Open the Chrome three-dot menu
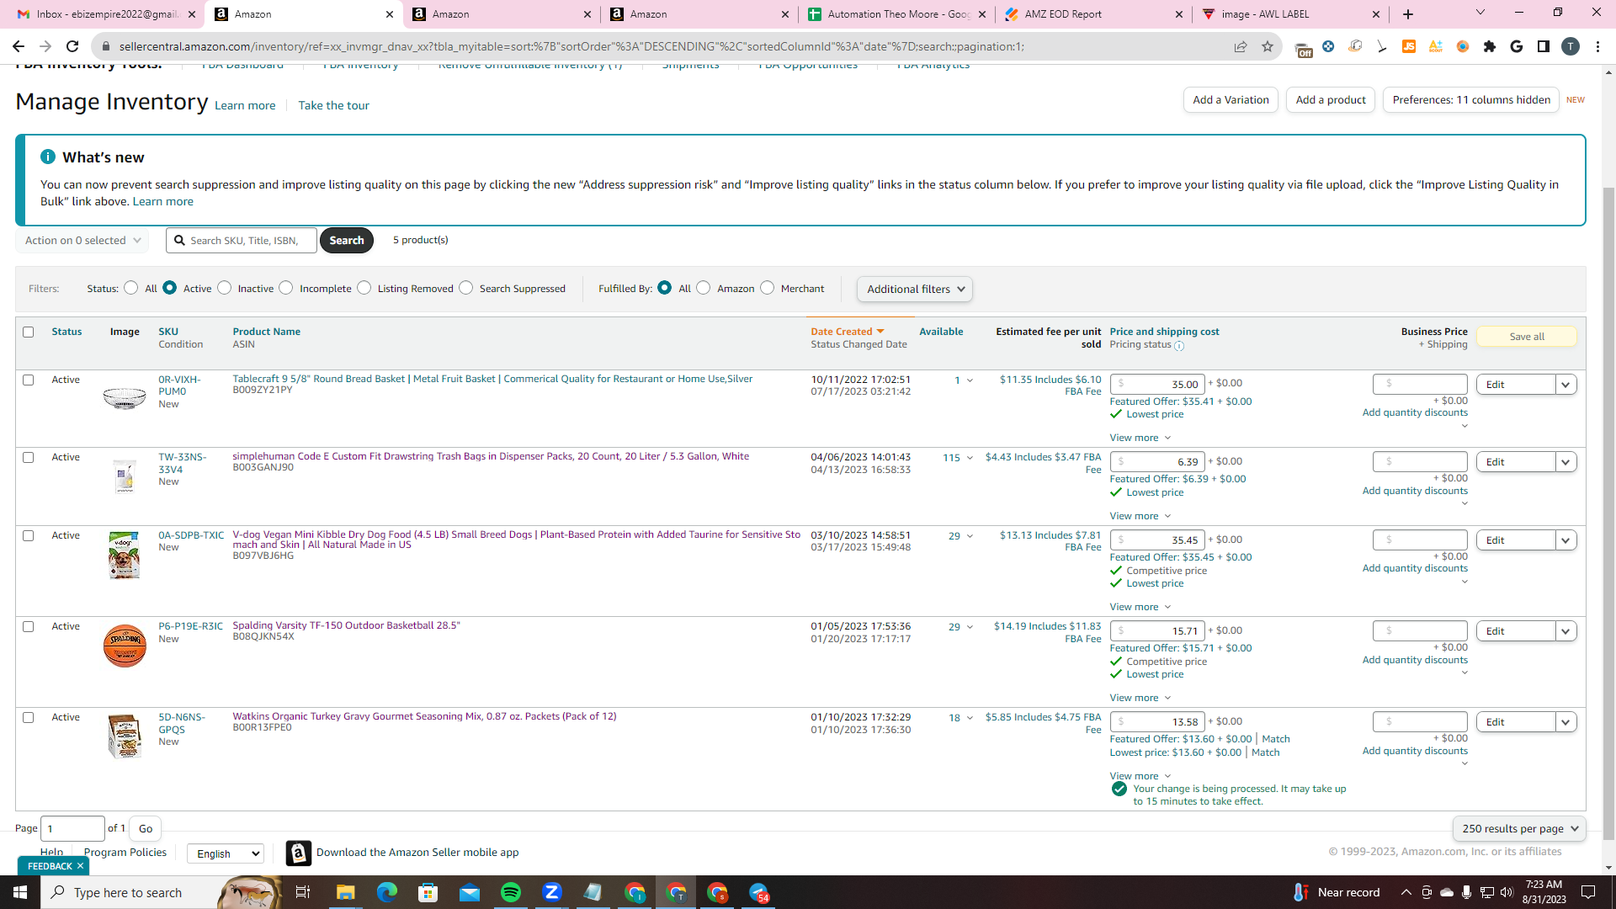The width and height of the screenshot is (1616, 909). (x=1597, y=46)
